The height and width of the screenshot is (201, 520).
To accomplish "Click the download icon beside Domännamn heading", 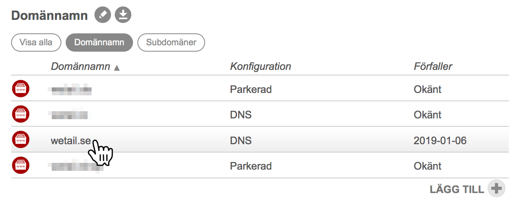I will click(x=123, y=15).
